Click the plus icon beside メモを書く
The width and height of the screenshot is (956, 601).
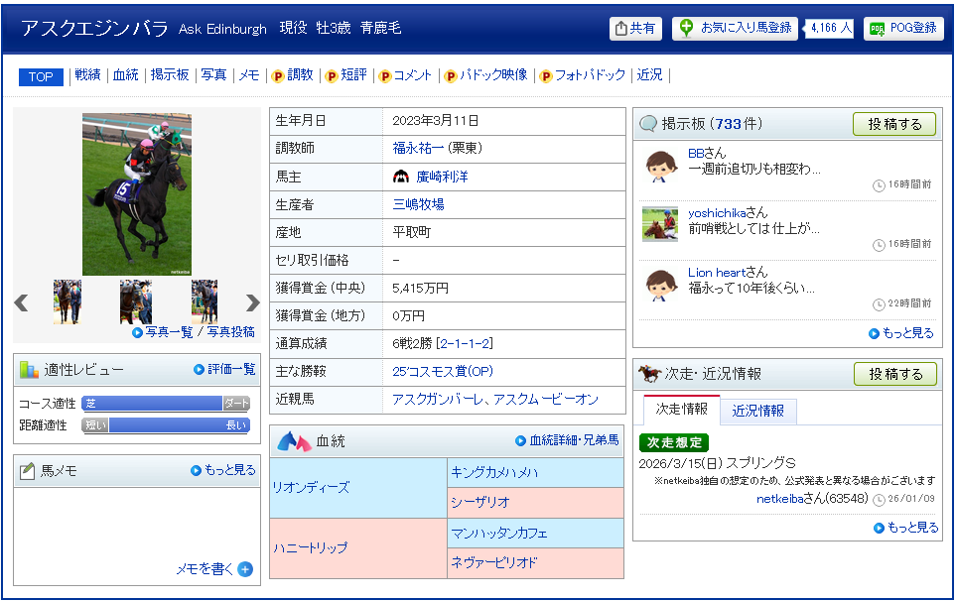[x=245, y=569]
